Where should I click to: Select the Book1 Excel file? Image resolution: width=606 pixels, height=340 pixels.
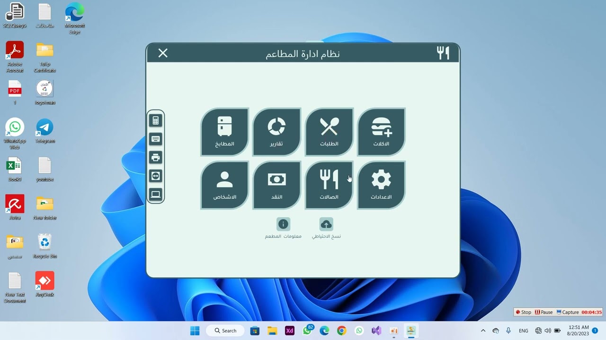coord(15,169)
